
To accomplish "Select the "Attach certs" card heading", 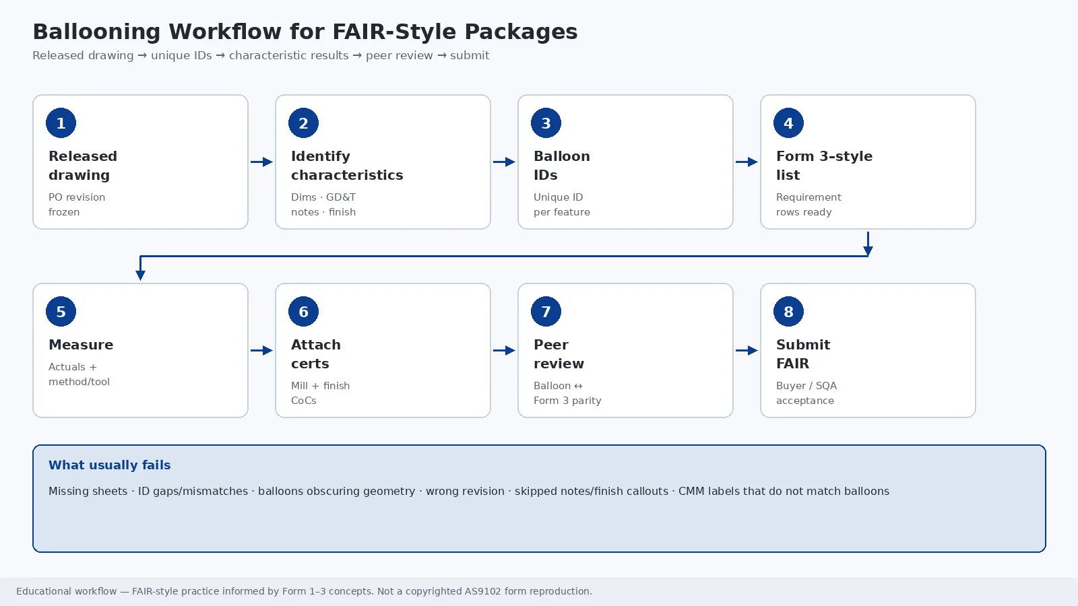I will (316, 354).
